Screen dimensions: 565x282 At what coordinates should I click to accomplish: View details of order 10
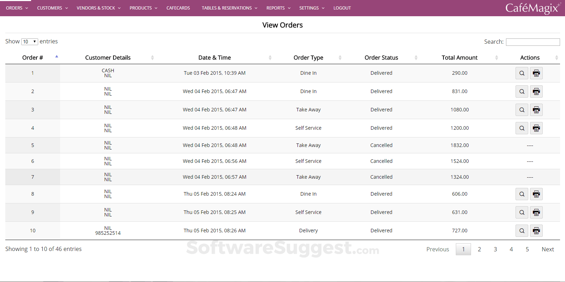pyautogui.click(x=522, y=231)
